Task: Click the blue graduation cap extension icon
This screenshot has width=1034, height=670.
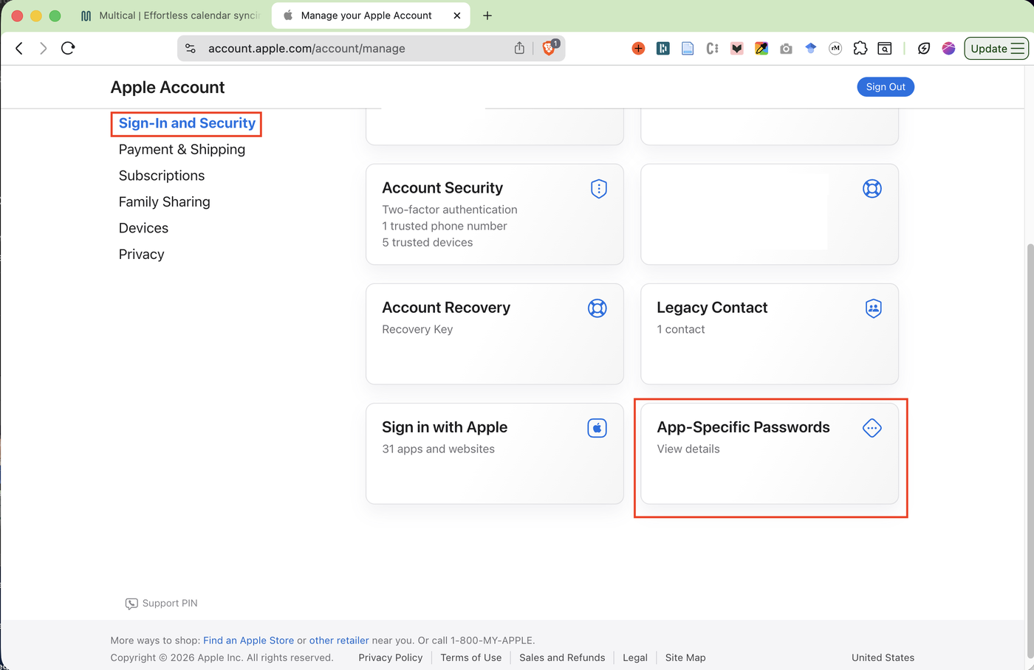Action: 811,49
